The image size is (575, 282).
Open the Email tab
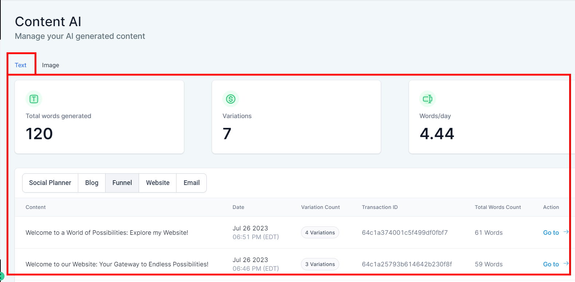click(191, 183)
